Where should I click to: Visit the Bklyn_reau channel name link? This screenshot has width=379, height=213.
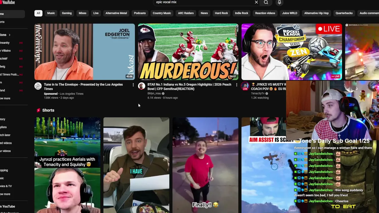coord(154,93)
